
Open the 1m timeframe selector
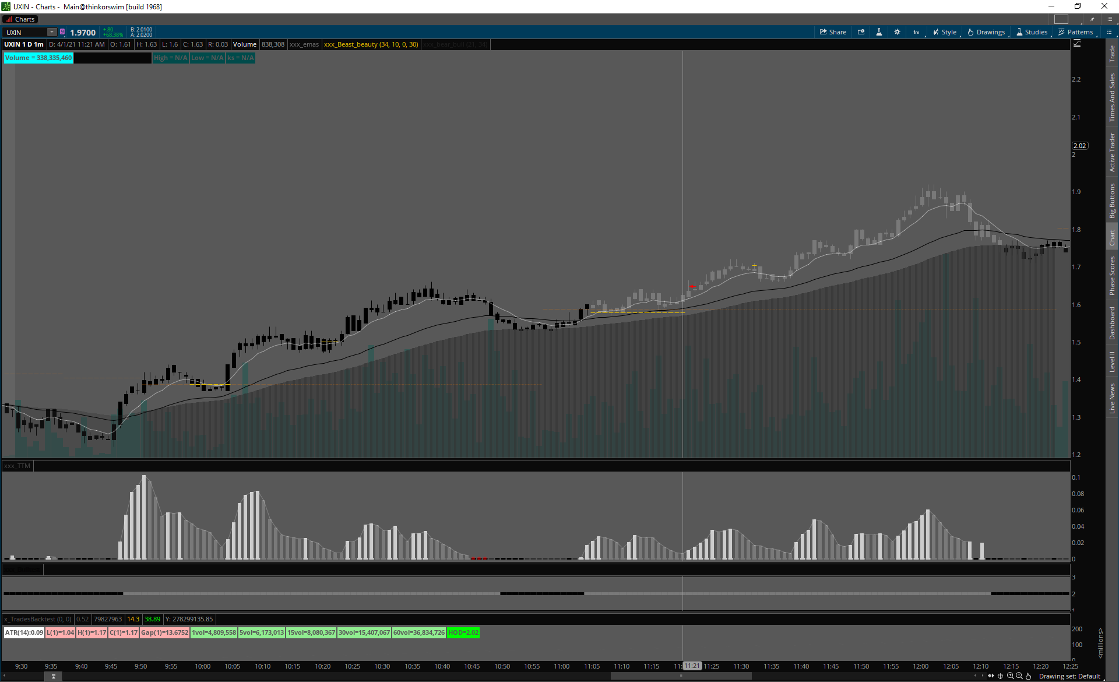tap(916, 32)
